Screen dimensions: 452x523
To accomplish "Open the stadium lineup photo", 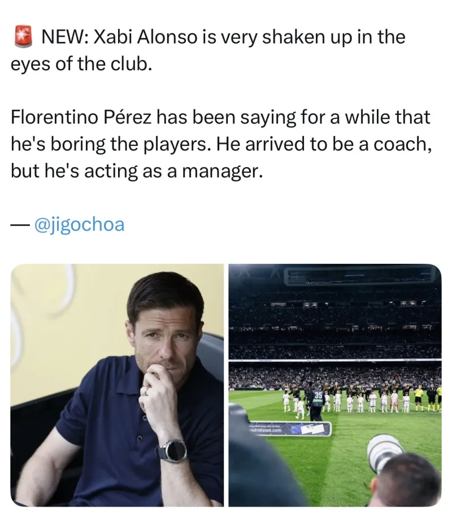I will [334, 385].
